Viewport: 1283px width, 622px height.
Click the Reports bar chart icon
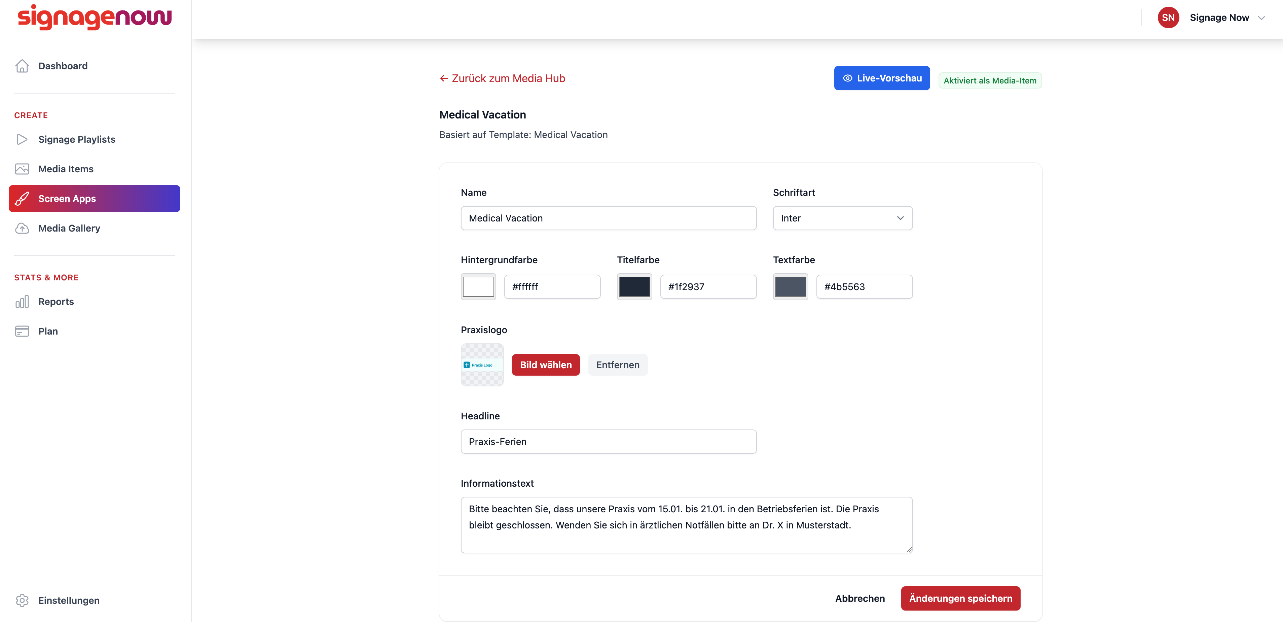tap(22, 302)
